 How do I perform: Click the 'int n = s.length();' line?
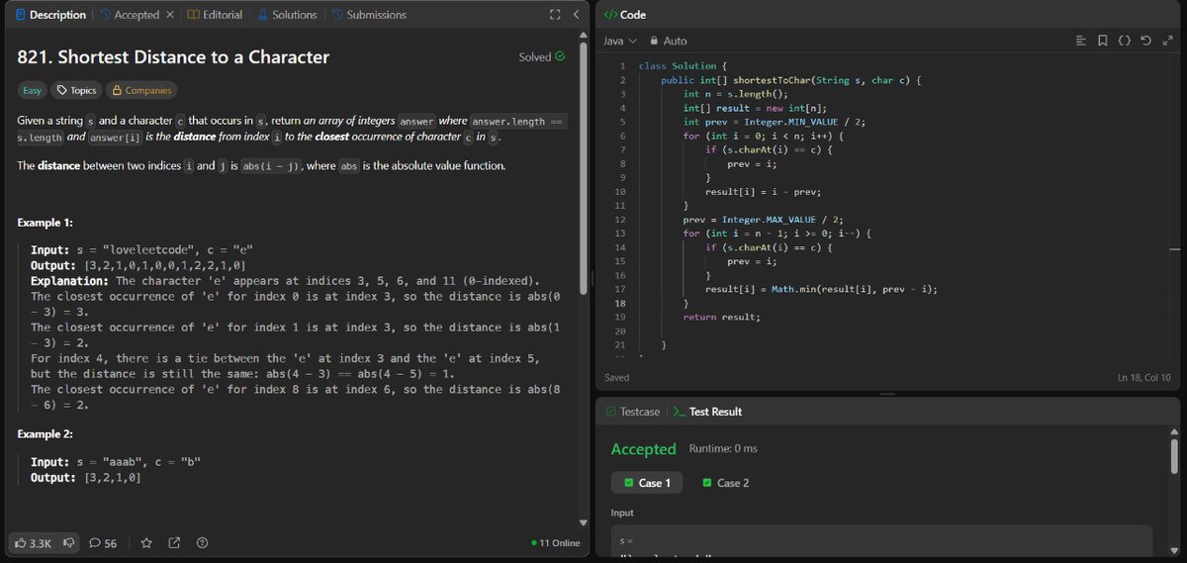[x=734, y=94]
